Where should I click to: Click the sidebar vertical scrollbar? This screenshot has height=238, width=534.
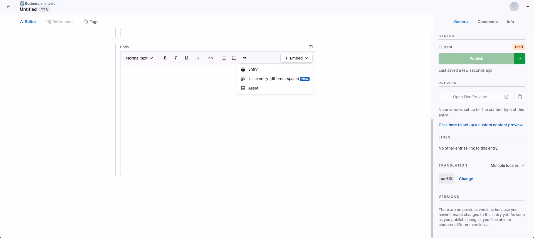[432, 178]
